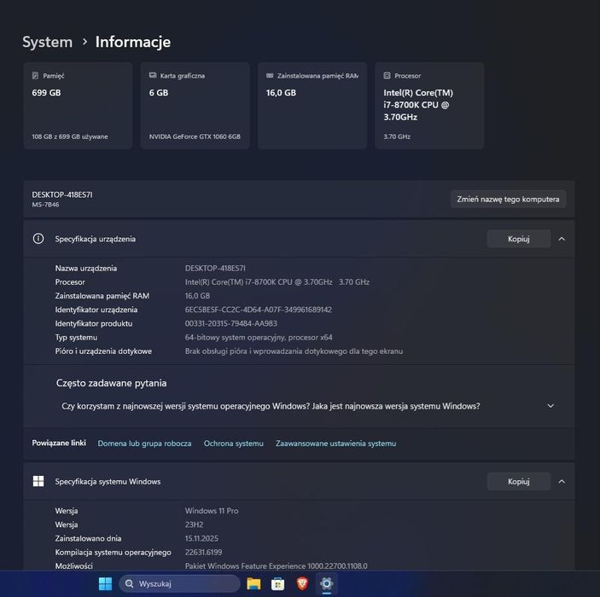Click the Wyszukaj search box
This screenshot has width=600, height=597.
[x=179, y=583]
